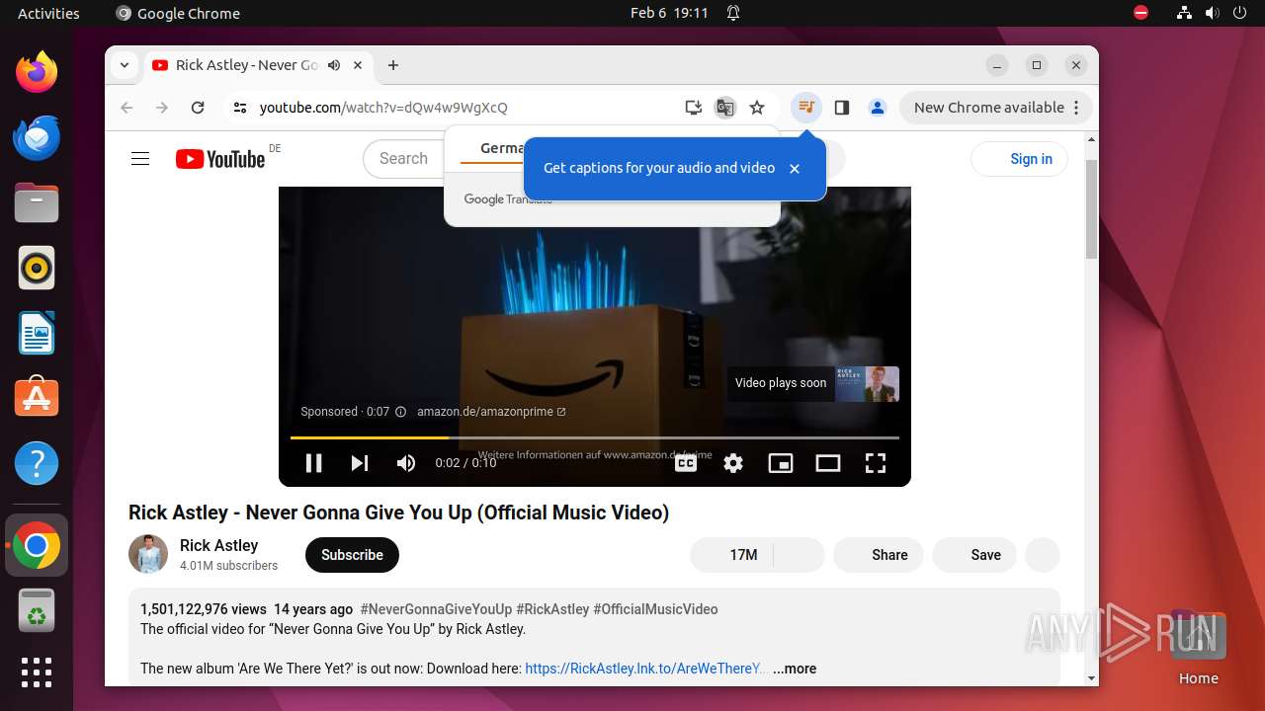The height and width of the screenshot is (711, 1265).
Task: Click New Chrome available update button
Action: pyautogui.click(x=996, y=108)
